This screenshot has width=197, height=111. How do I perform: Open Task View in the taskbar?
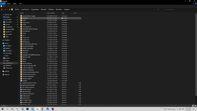point(17,109)
